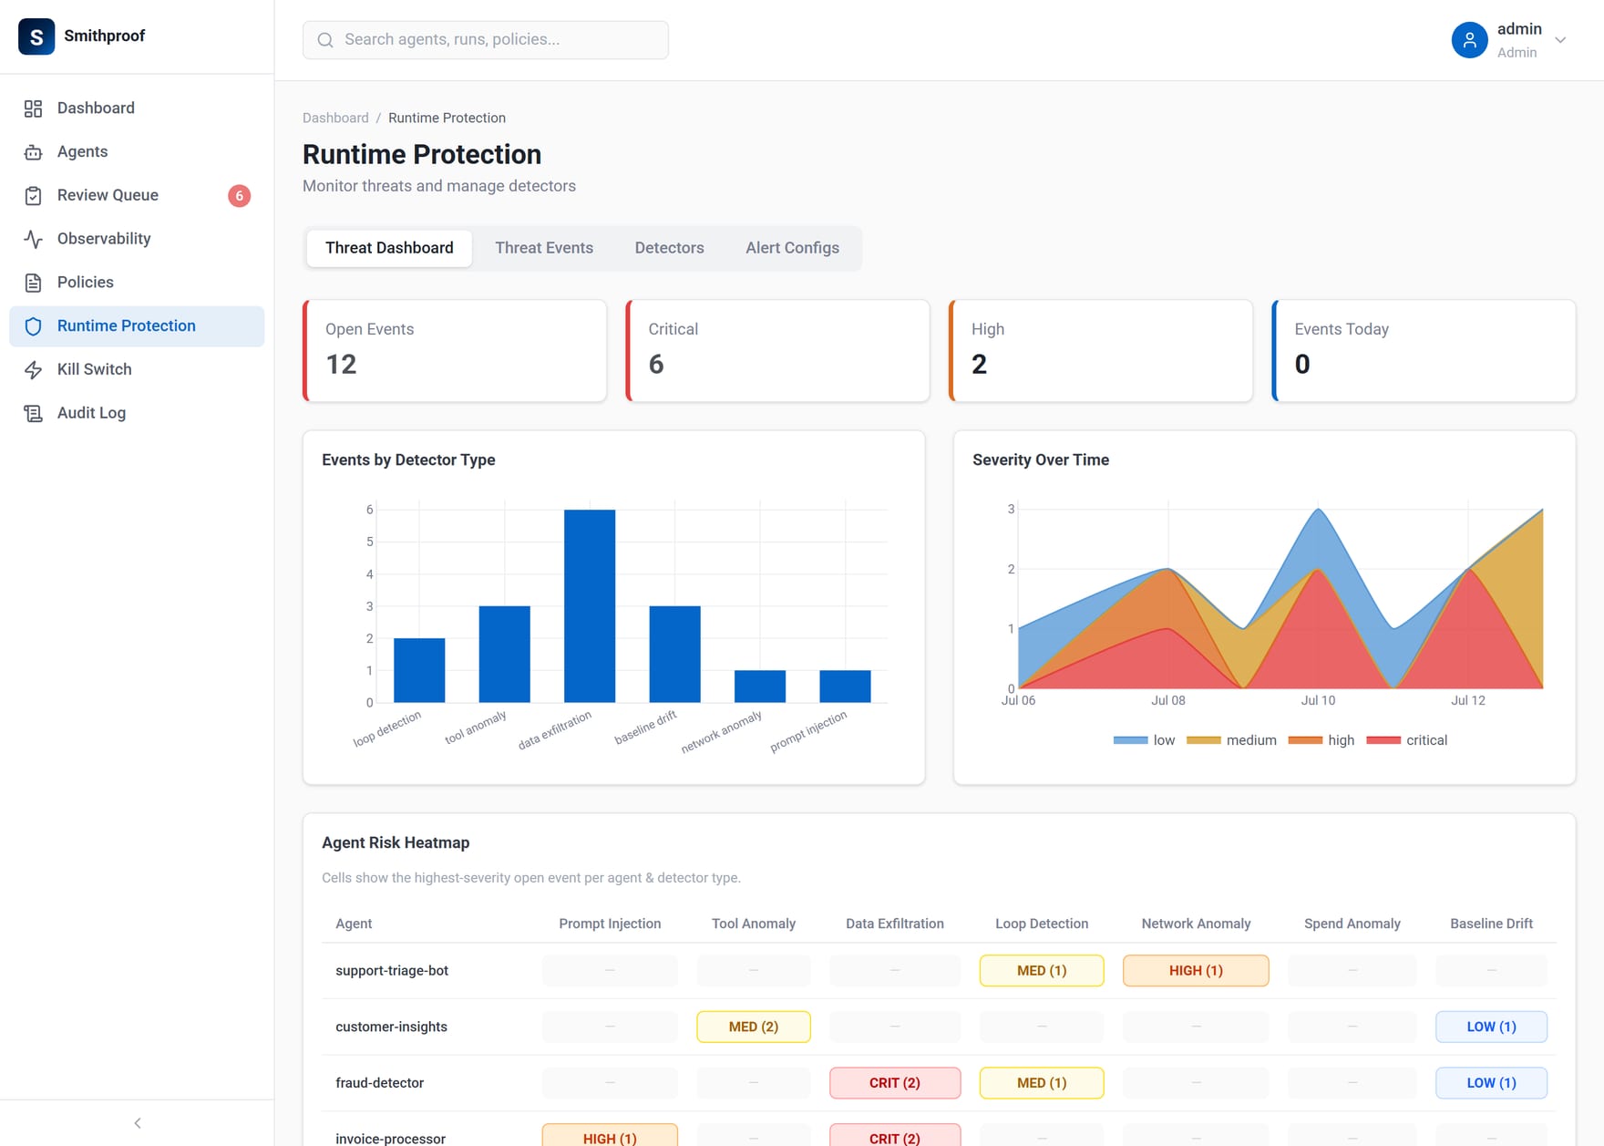Open the Audit Log page

click(x=137, y=413)
